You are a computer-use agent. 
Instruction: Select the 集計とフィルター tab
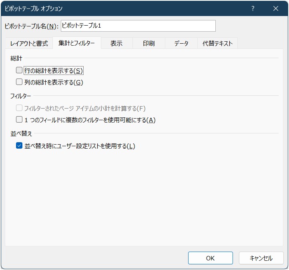[x=77, y=43]
